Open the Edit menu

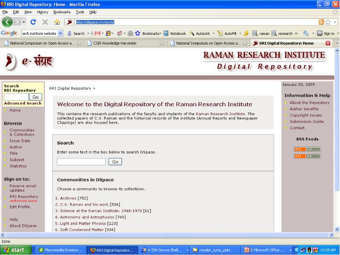(x=16, y=12)
